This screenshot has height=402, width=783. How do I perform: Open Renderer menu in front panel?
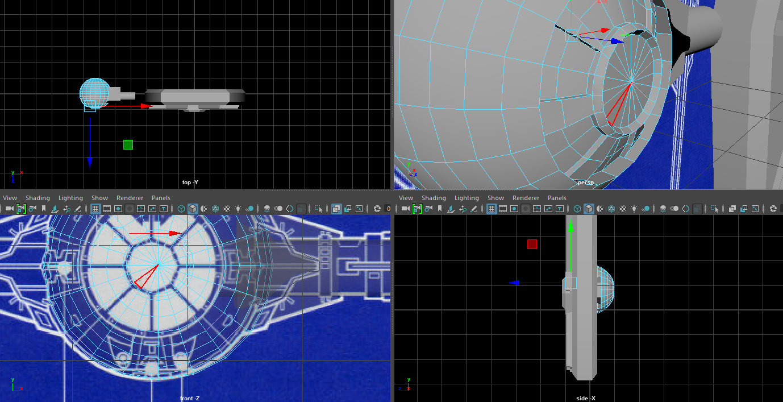(x=129, y=198)
